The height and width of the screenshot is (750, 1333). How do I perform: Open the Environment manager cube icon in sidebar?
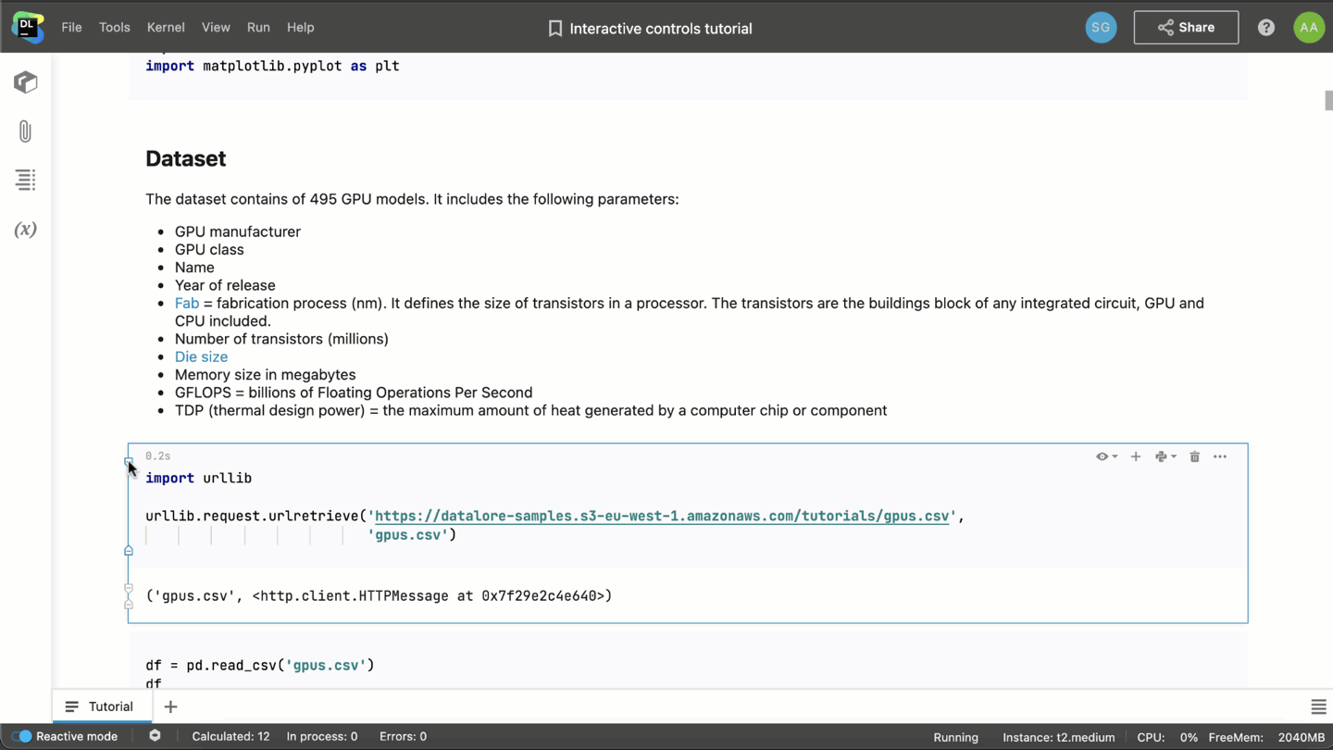tap(25, 82)
